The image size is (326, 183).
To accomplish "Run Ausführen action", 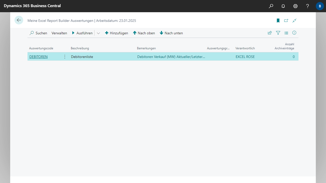I will [82, 33].
